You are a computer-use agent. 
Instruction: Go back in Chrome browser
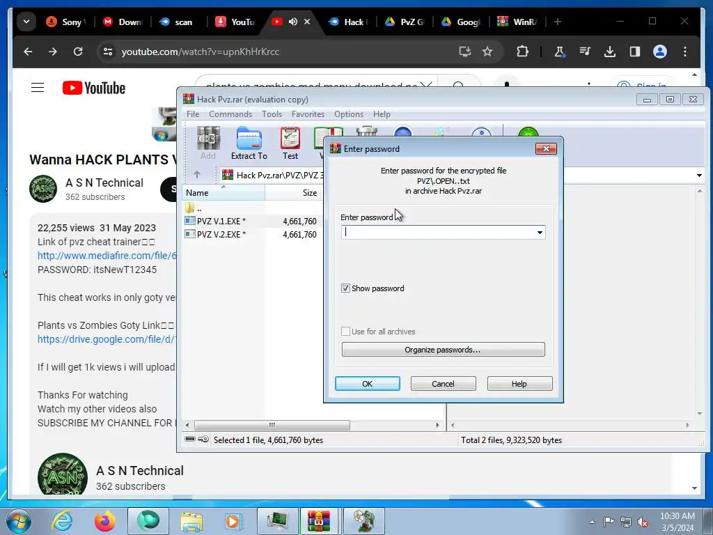click(x=28, y=52)
